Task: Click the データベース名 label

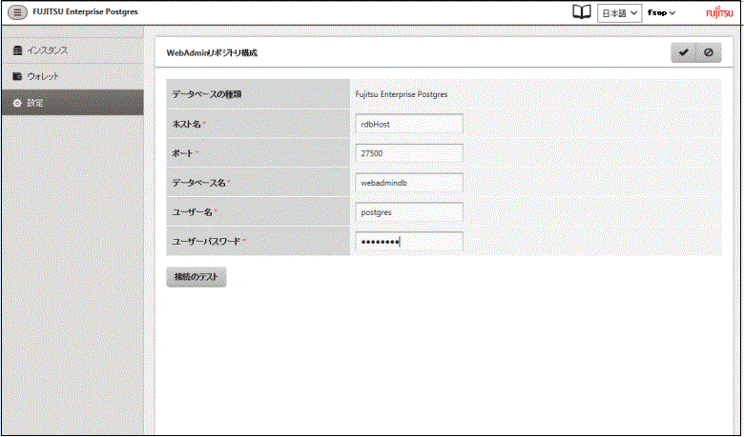Action: pos(198,183)
